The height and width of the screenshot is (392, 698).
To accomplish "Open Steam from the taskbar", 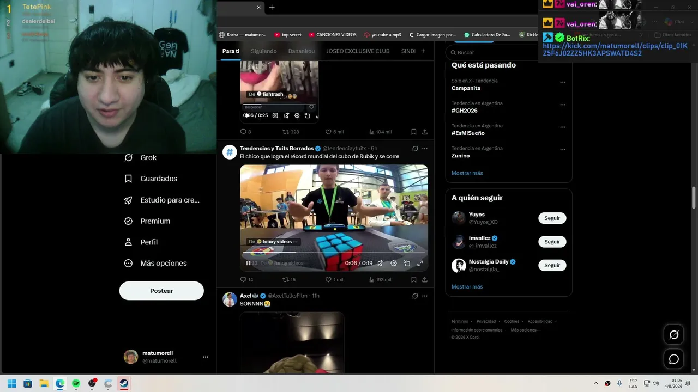I will (124, 383).
